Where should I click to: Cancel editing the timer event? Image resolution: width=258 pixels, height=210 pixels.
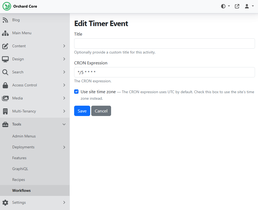pos(101,111)
